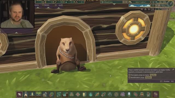Set game speed to double fast-forward

[161, 2]
